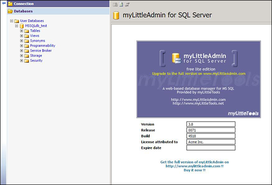Select the MSSQLdb_test database
Viewport: 272px width, 185px height.
(36, 26)
